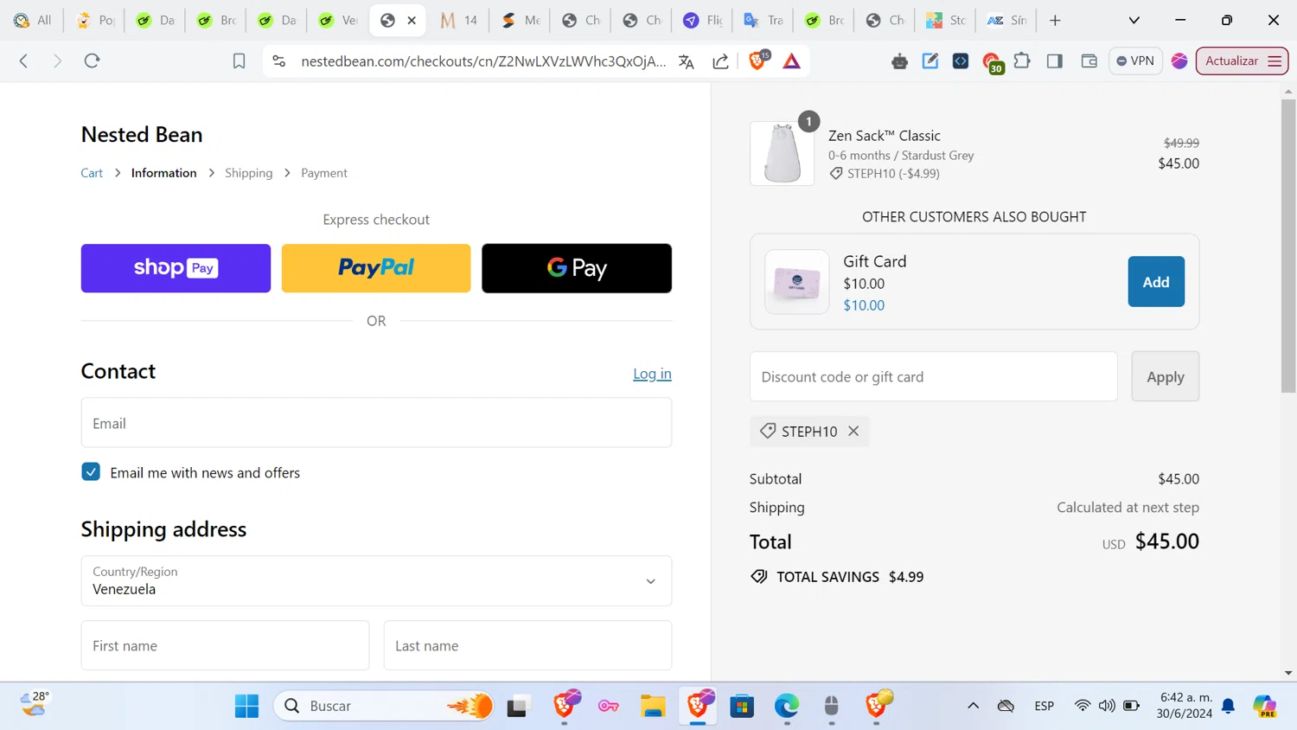Click the Zen Sack Classic thumbnail
Screen dimensions: 1297x730
(782, 153)
